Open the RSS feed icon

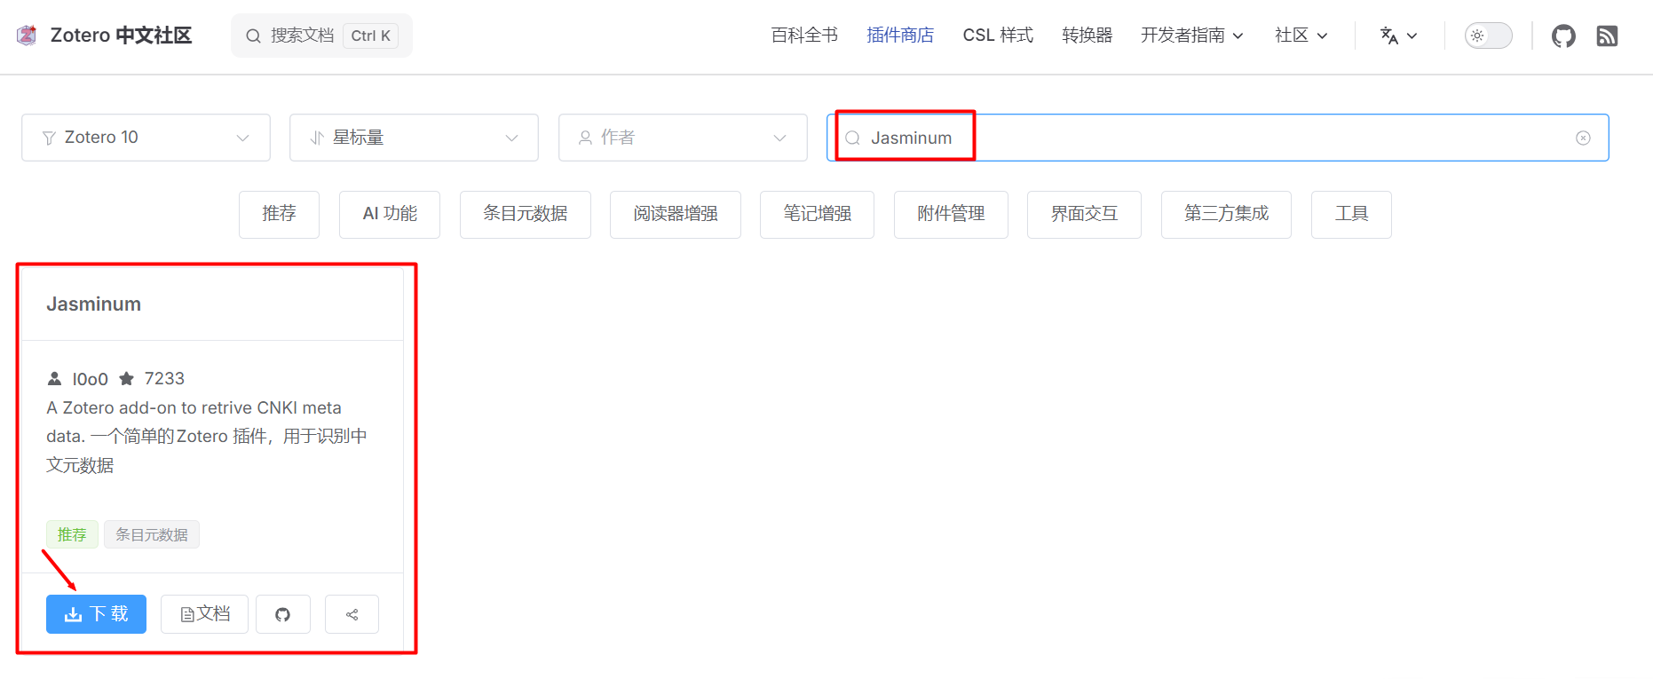pos(1607,36)
